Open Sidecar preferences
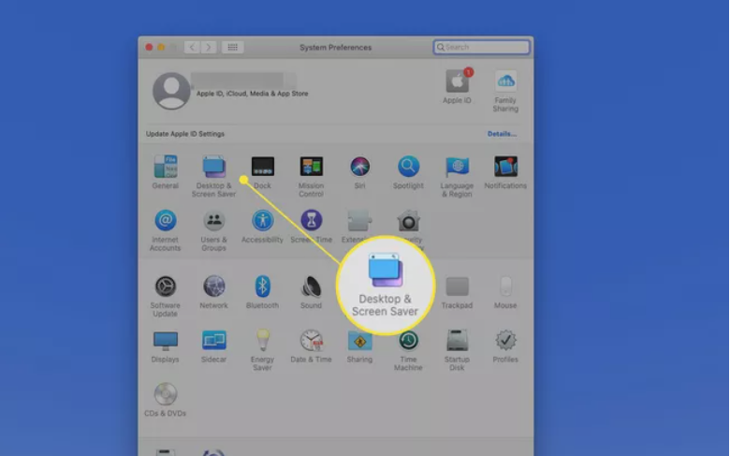Viewport: 730px width, 456px height. (214, 346)
